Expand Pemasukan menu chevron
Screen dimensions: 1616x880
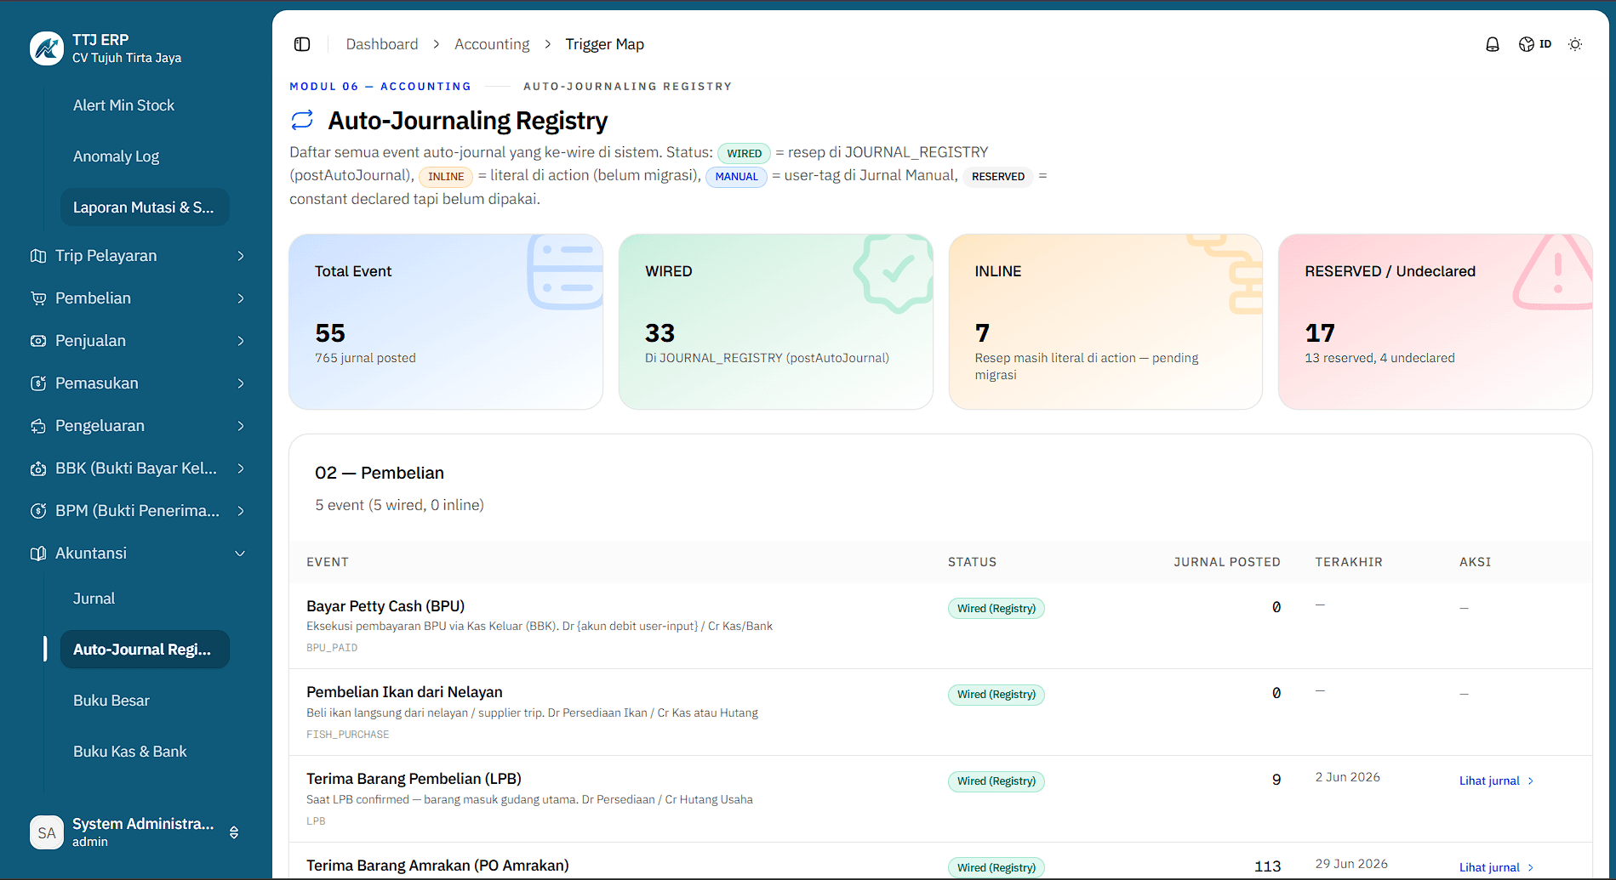pyautogui.click(x=241, y=383)
